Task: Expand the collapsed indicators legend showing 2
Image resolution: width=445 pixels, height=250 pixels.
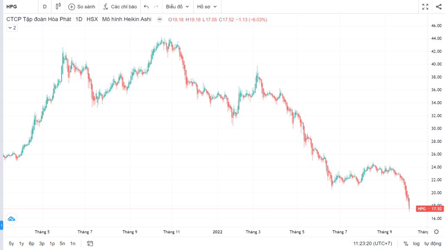Action: click(12, 28)
